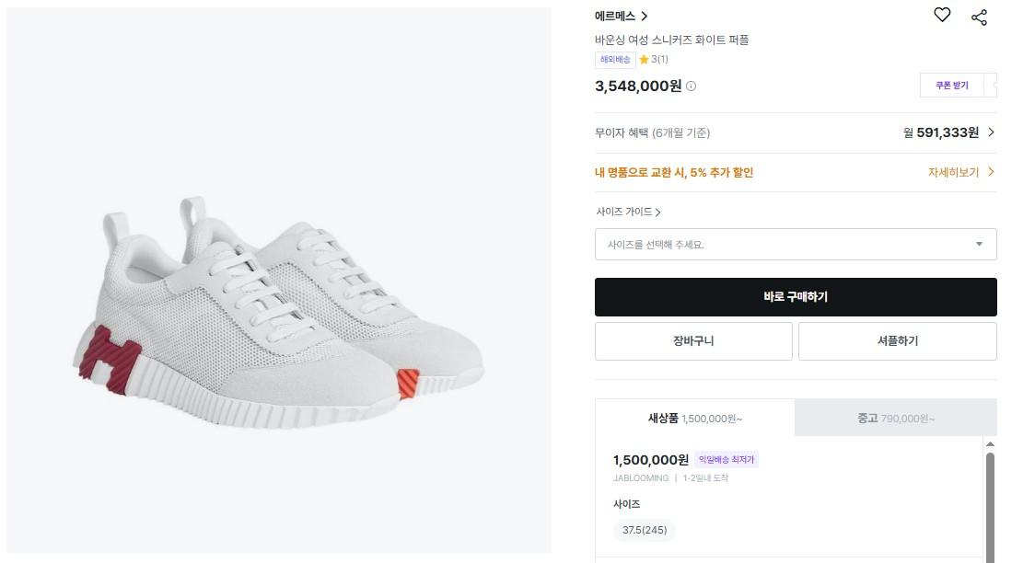Screen dimensions: 1023x563
Task: Click the star rating icon
Action: click(644, 60)
